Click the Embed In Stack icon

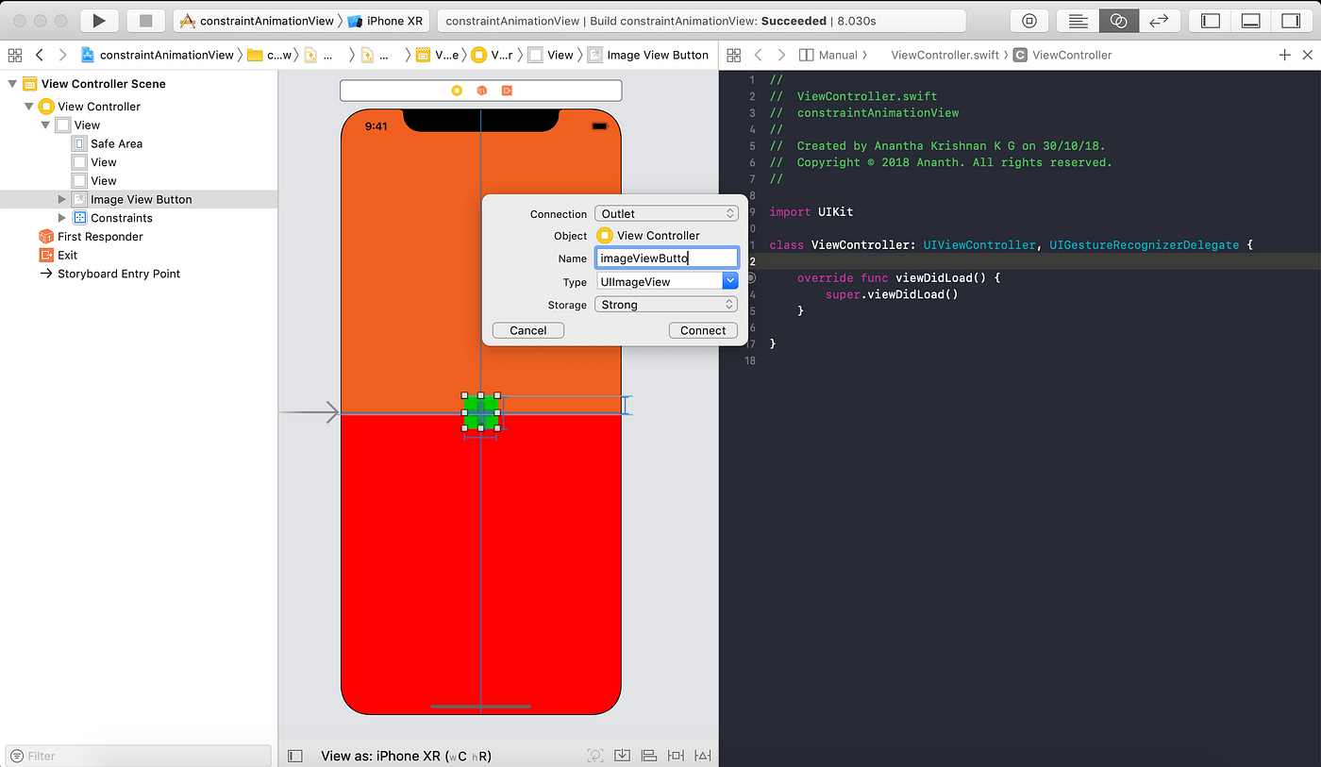[622, 755]
